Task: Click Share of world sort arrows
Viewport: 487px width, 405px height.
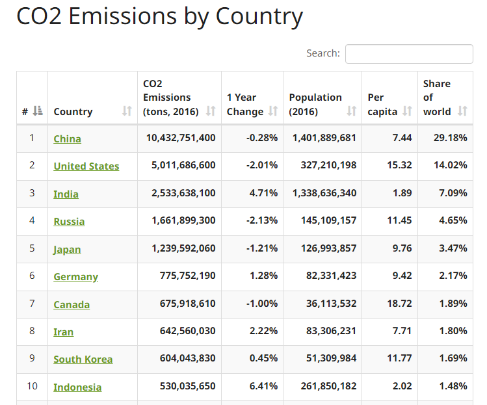Action: pos(462,111)
